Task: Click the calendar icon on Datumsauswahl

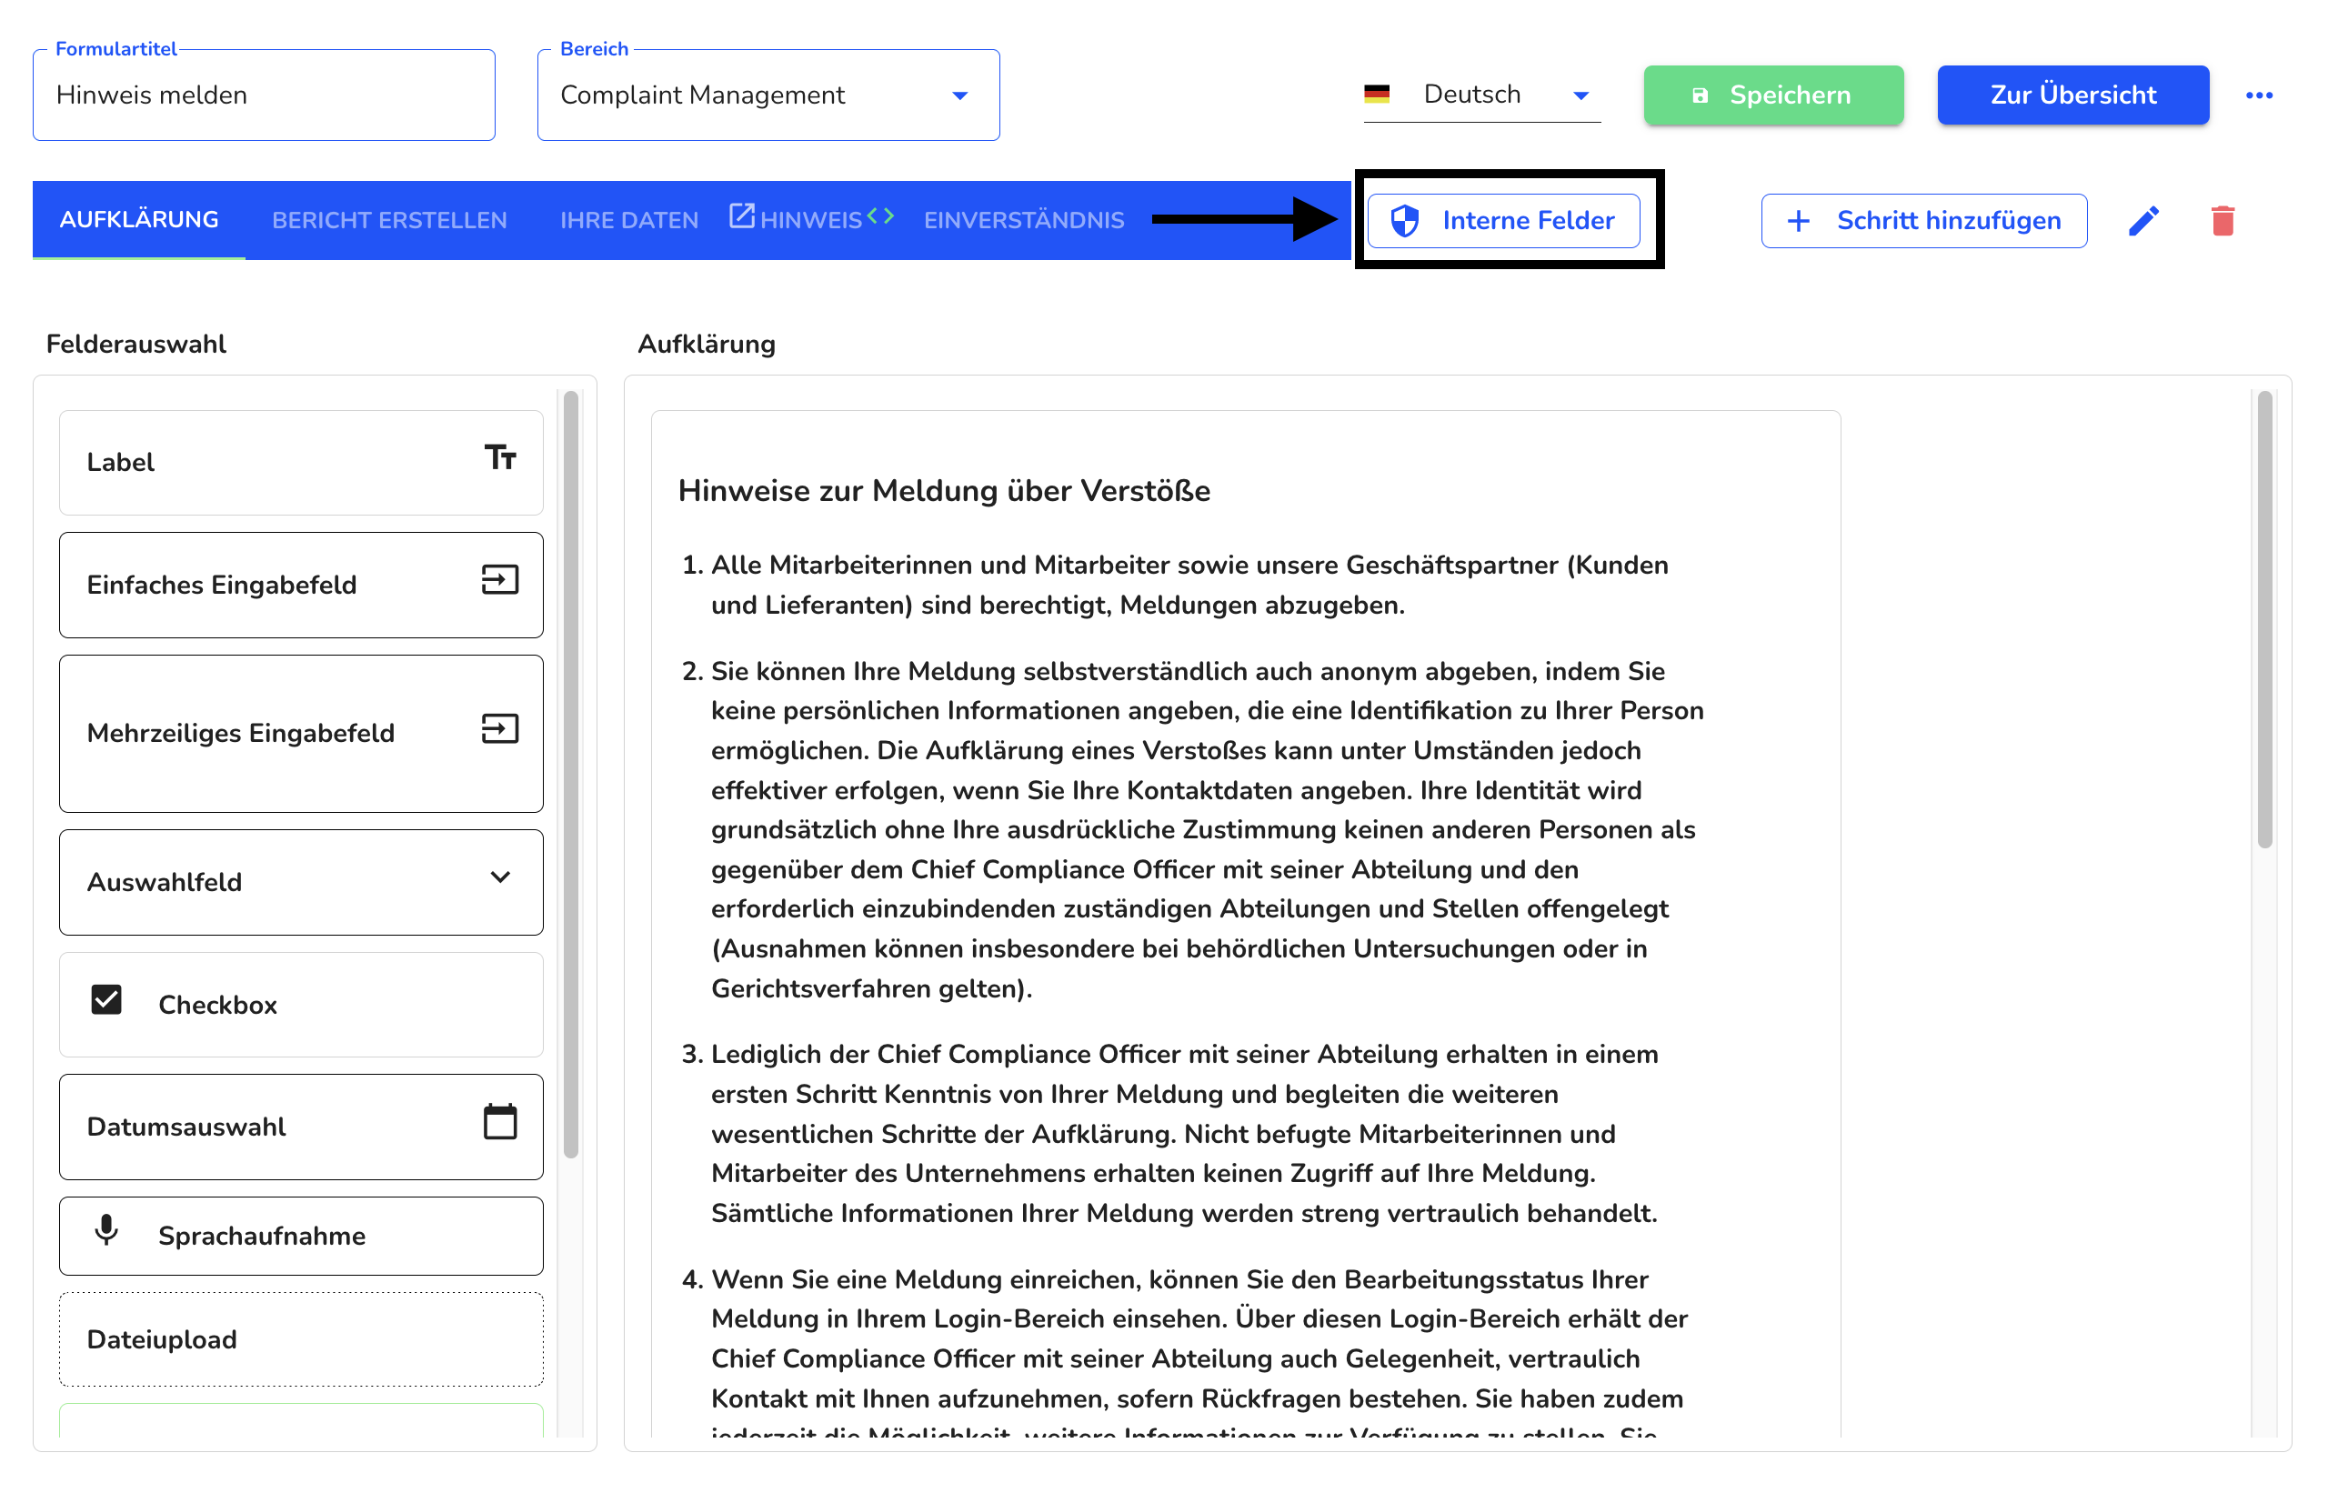Action: coord(500,1122)
